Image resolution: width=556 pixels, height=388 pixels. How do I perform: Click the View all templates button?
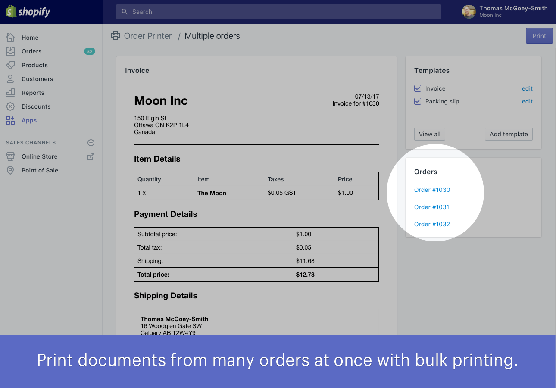(430, 134)
